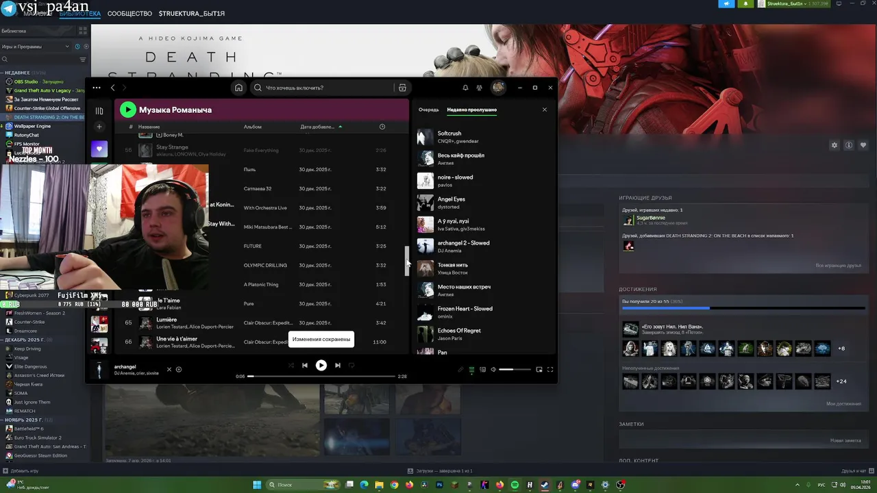Mute Spotify with the speaker icon

(x=493, y=370)
